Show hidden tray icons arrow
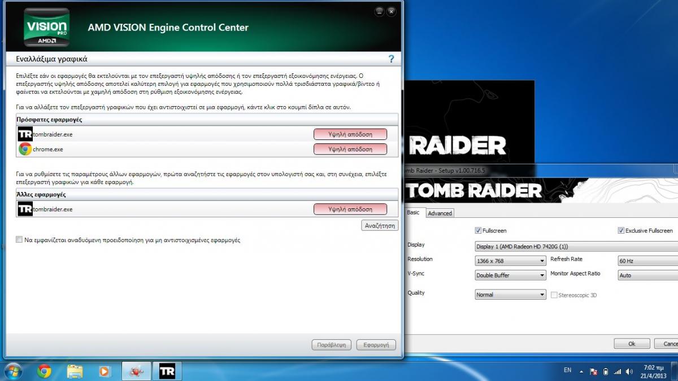 point(580,371)
